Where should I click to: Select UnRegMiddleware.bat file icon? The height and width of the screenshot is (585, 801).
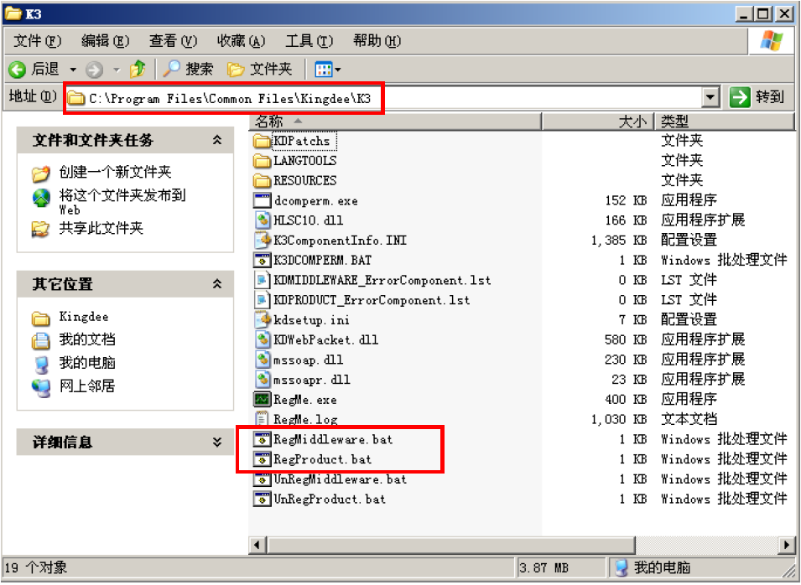262,479
